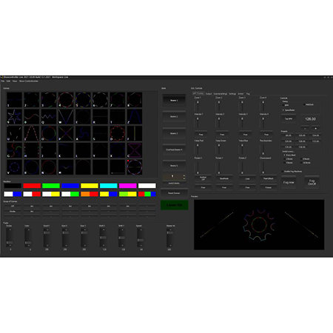333x333 pixels.
Task: Switch to the Output tab
Action: [209, 94]
